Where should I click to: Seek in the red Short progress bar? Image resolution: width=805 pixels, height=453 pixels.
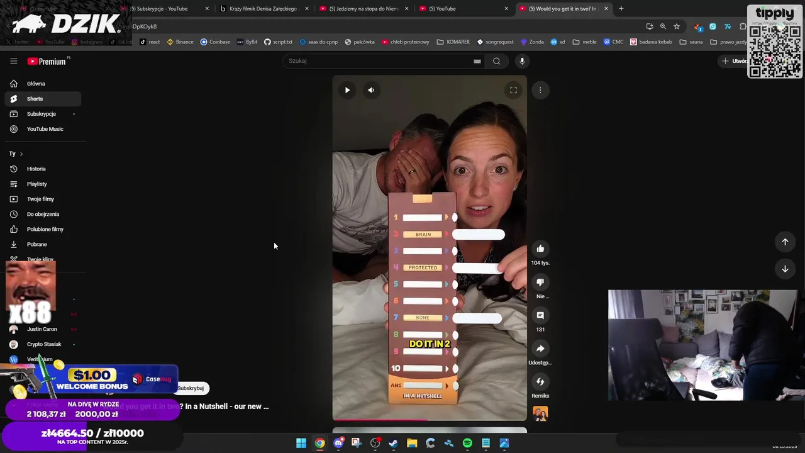click(430, 419)
